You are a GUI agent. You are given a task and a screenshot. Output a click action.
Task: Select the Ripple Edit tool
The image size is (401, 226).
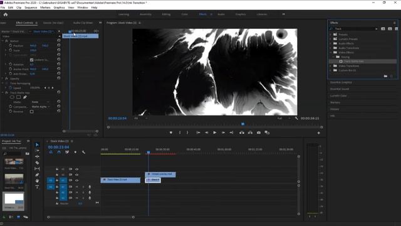point(37,156)
